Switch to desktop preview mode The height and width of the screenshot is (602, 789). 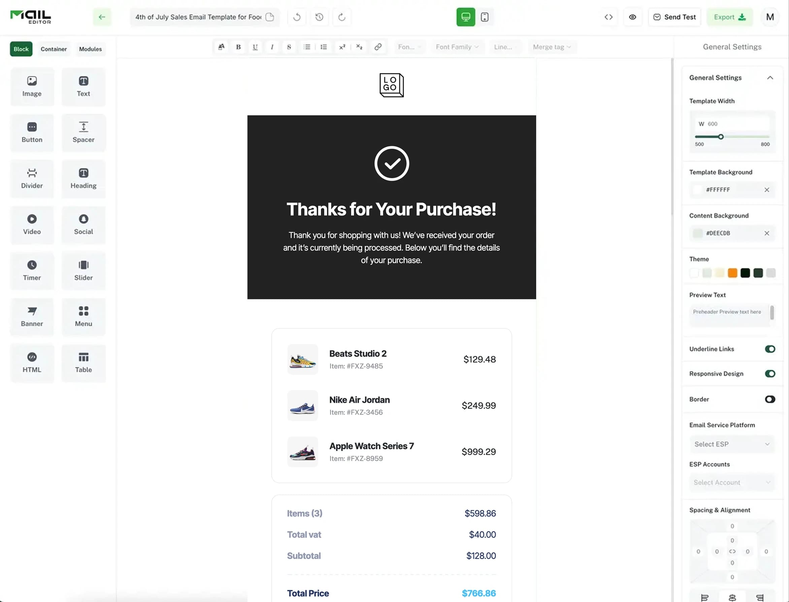(x=465, y=17)
